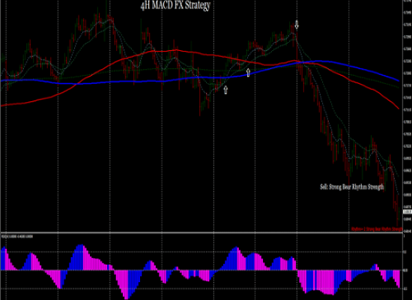
Task: Select the up arrow above the blue line
Action: (248, 73)
